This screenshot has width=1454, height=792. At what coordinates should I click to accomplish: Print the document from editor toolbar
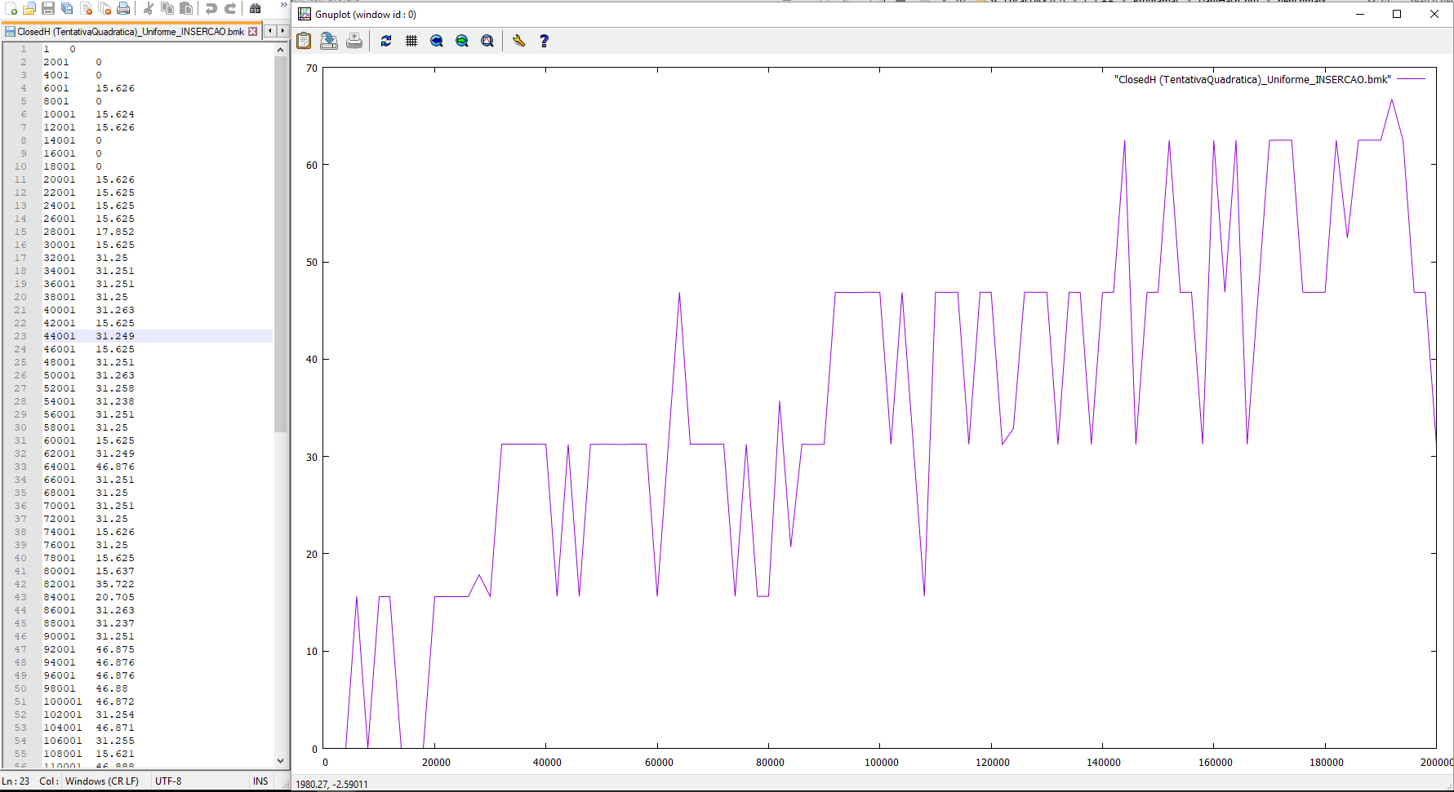[123, 8]
